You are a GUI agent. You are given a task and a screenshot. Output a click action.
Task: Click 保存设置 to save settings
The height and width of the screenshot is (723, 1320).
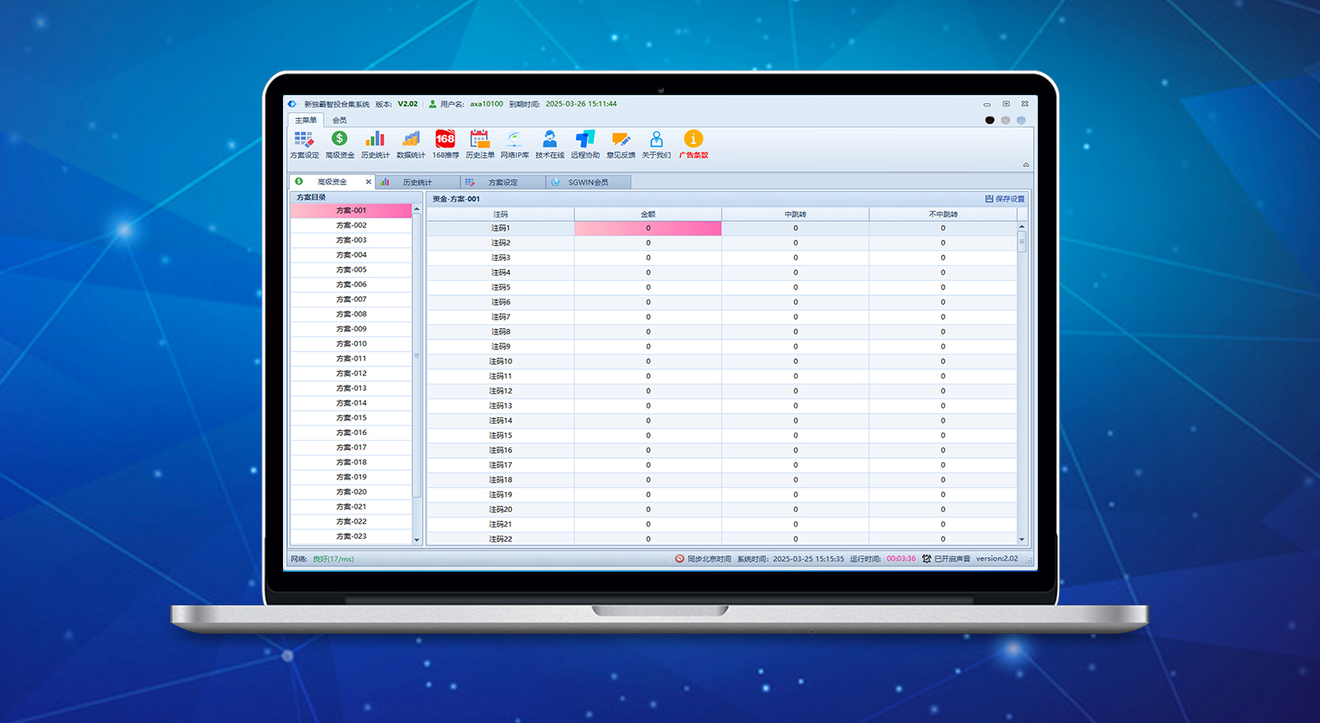point(1005,199)
